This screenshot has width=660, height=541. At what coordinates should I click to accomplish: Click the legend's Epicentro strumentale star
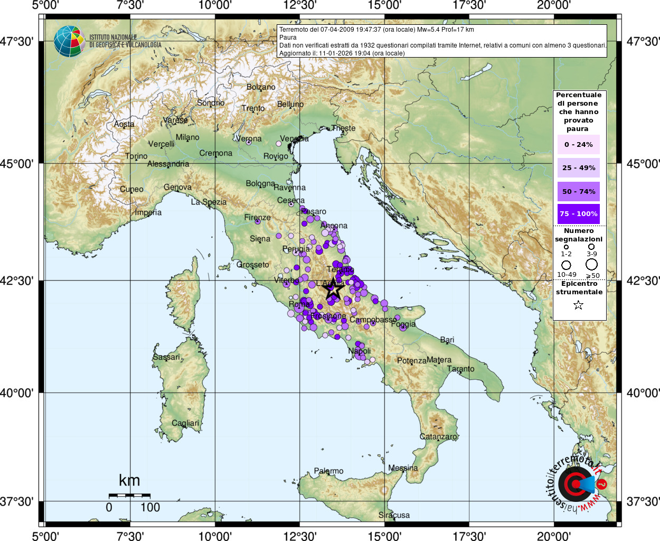pos(578,305)
